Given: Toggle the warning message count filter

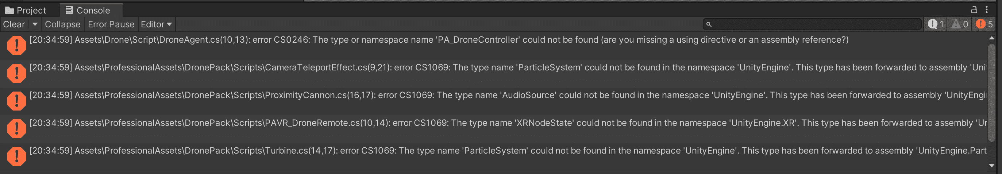Looking at the screenshot, I should pos(959,24).
